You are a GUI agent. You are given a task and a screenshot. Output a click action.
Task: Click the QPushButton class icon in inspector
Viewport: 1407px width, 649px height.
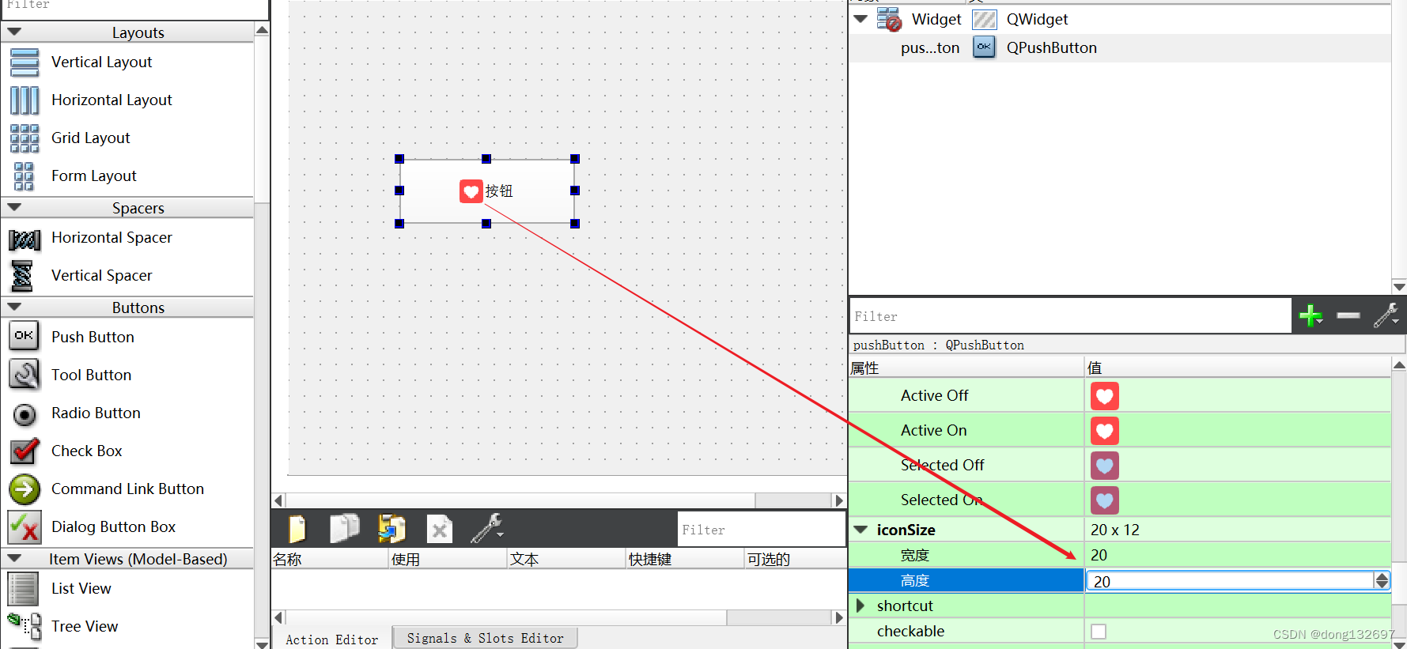pyautogui.click(x=984, y=47)
